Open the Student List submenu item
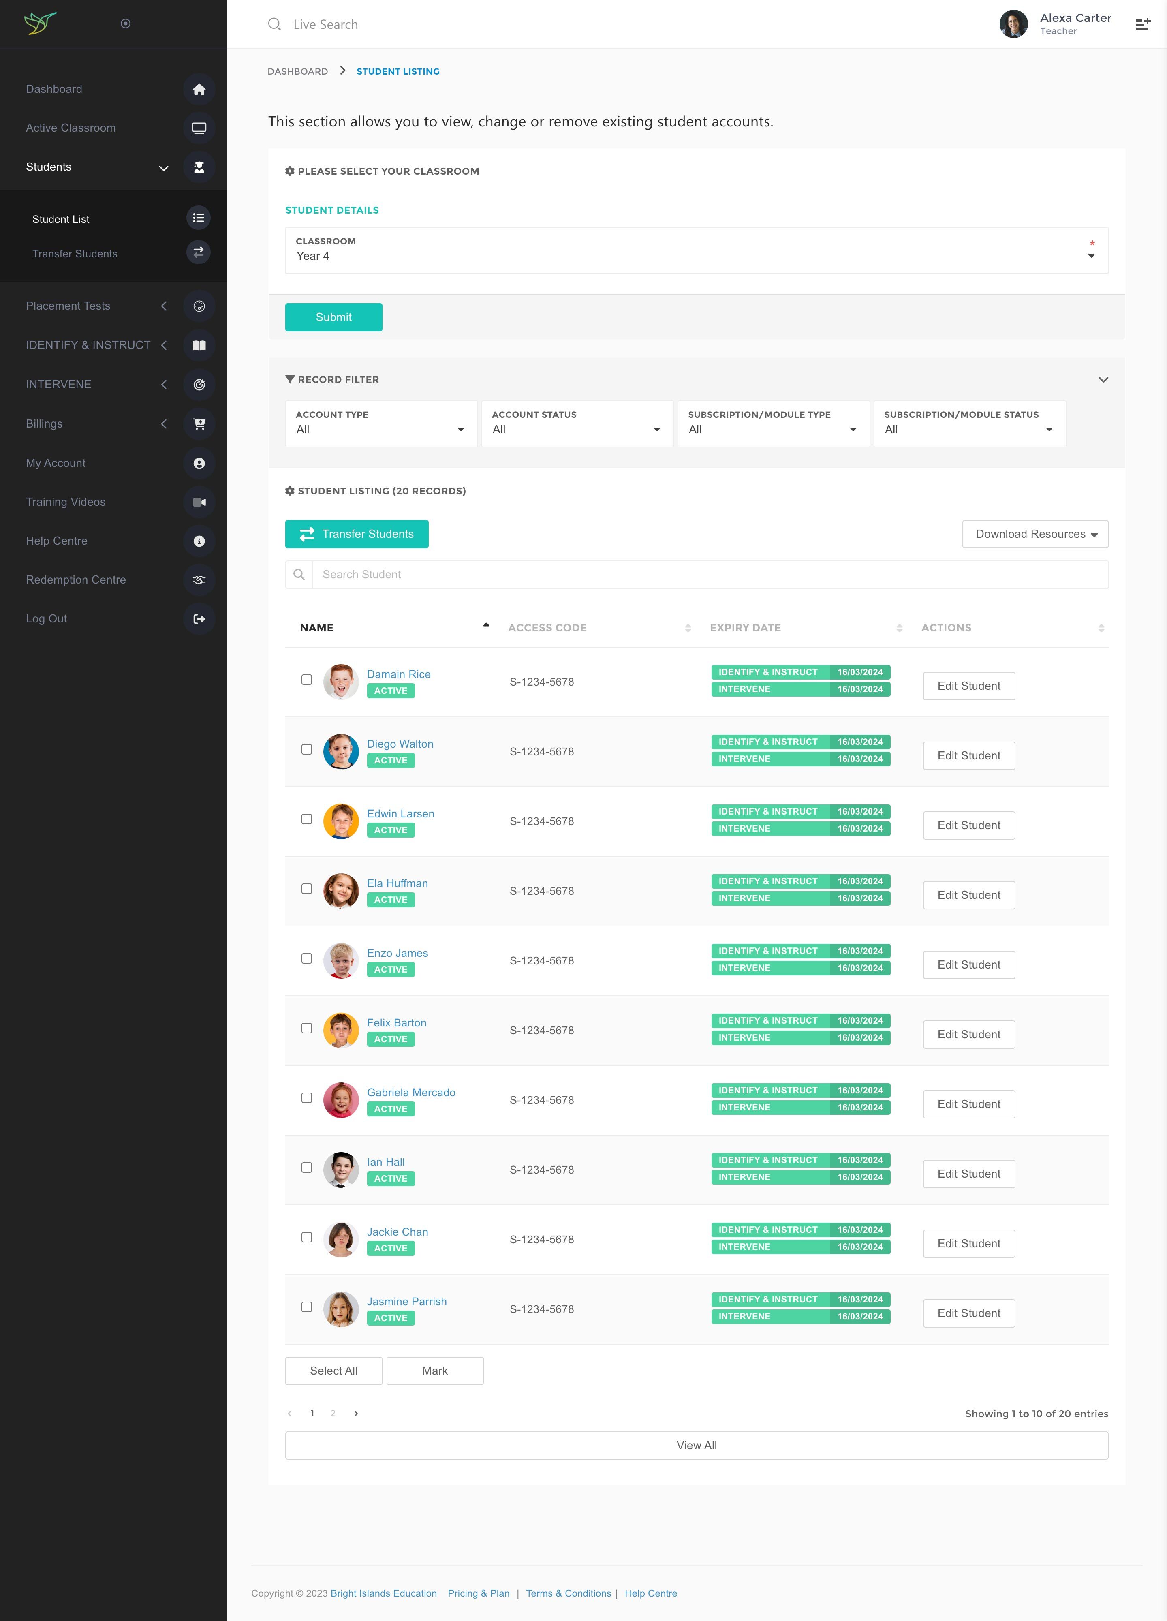 (61, 219)
